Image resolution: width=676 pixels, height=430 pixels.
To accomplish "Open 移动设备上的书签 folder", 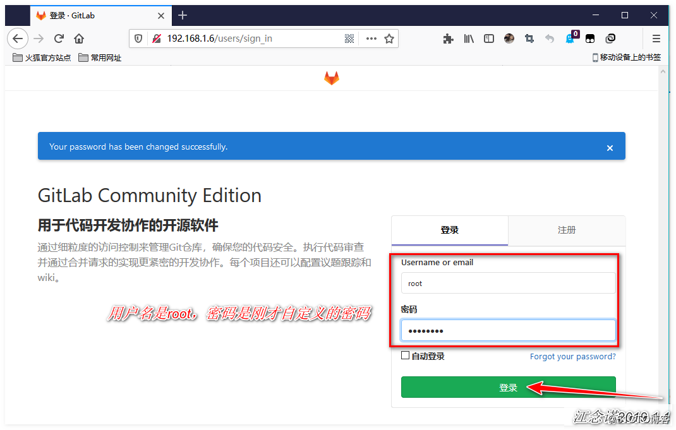I will 627,57.
